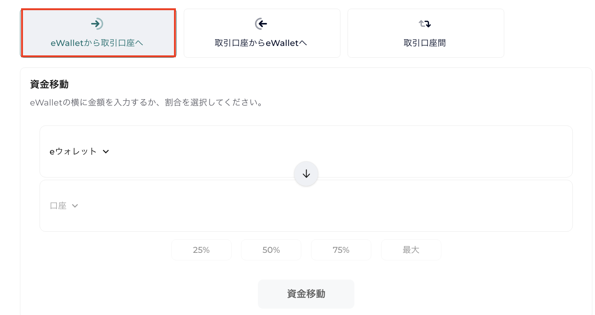Click the eWalletの横に金額を入力 instruction text
The height and width of the screenshot is (315, 595).
pyautogui.click(x=147, y=102)
